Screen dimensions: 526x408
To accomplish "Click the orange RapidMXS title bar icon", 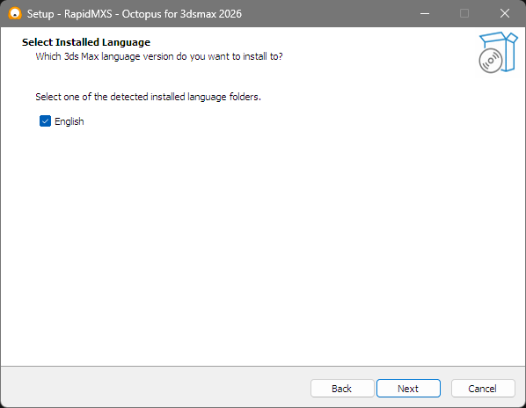I will [15, 14].
